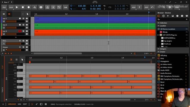Open the EDIT menu in top toolbar
The width and height of the screenshot is (190, 107).
point(146,7)
